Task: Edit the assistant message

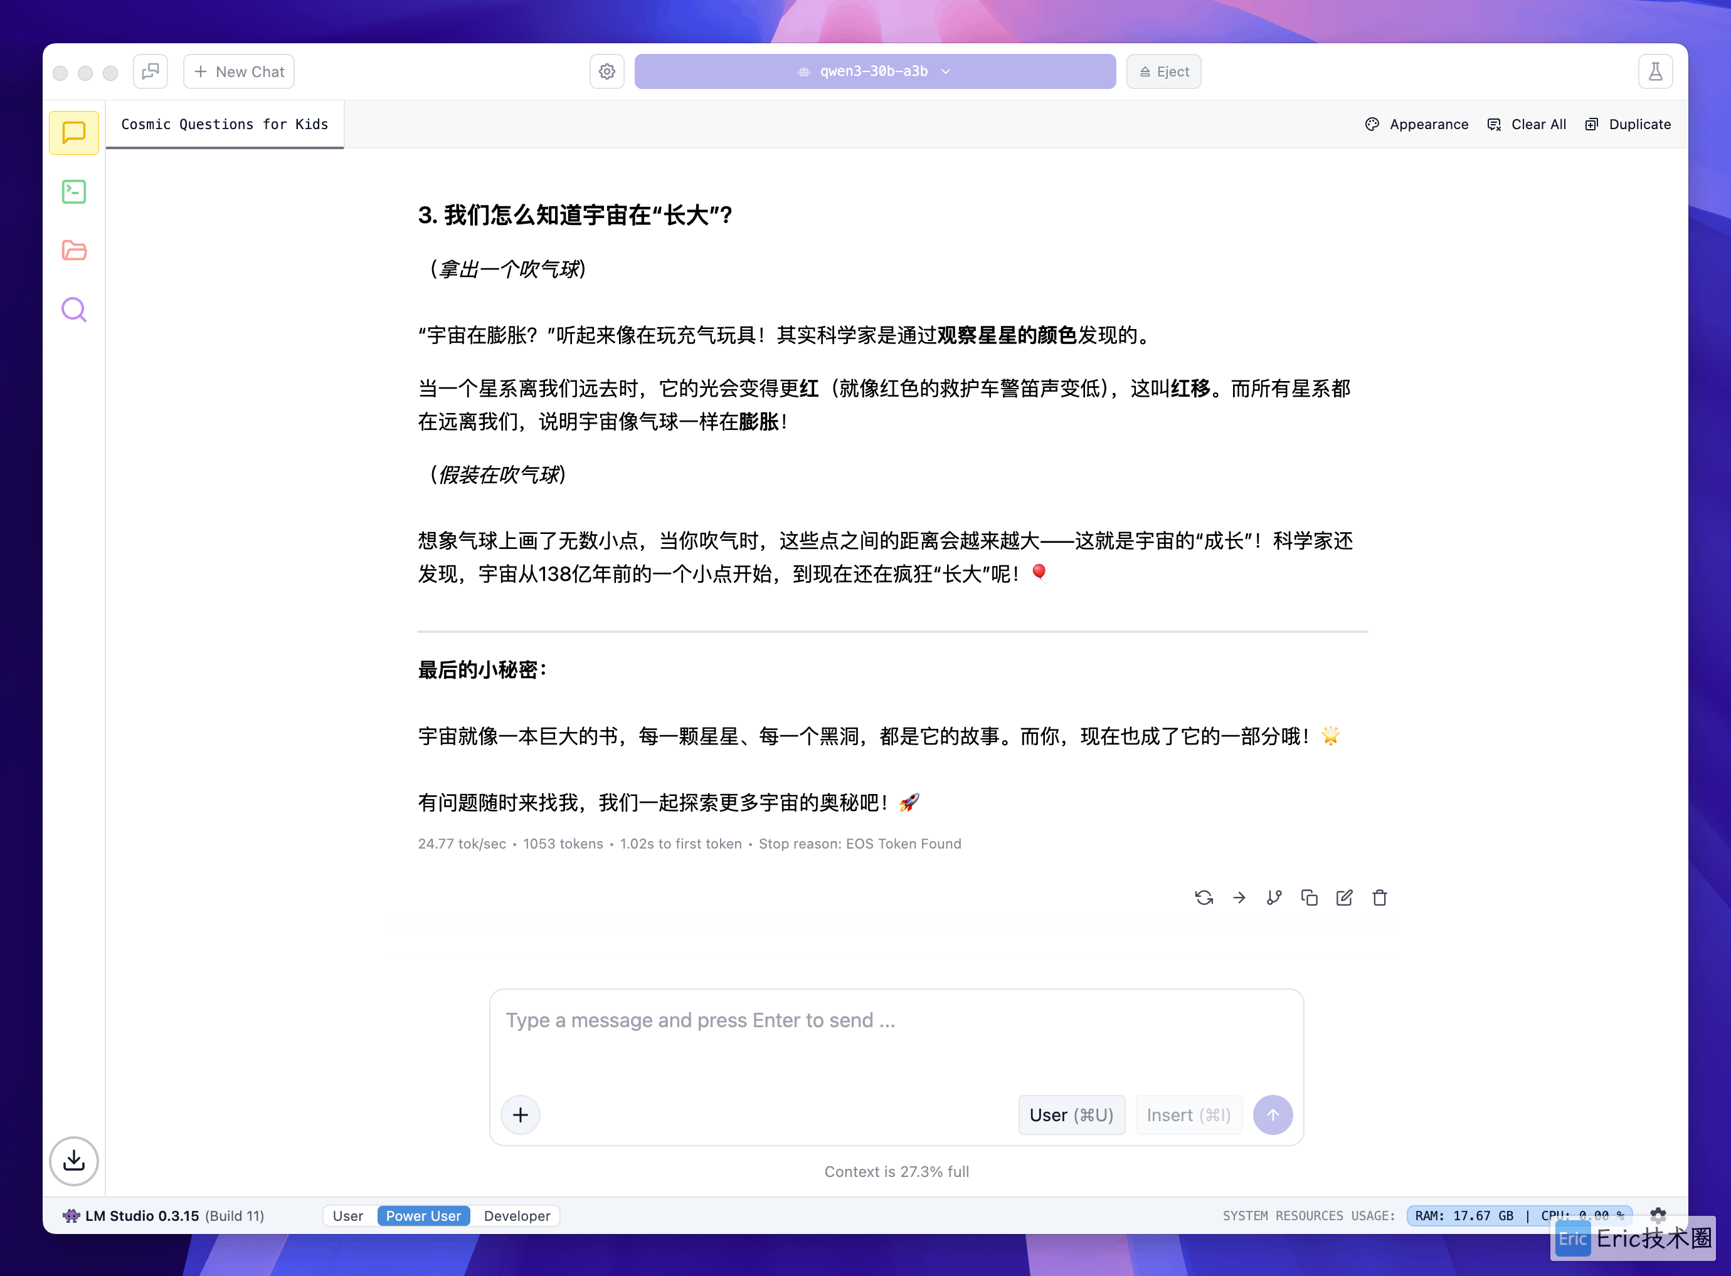Action: tap(1345, 897)
